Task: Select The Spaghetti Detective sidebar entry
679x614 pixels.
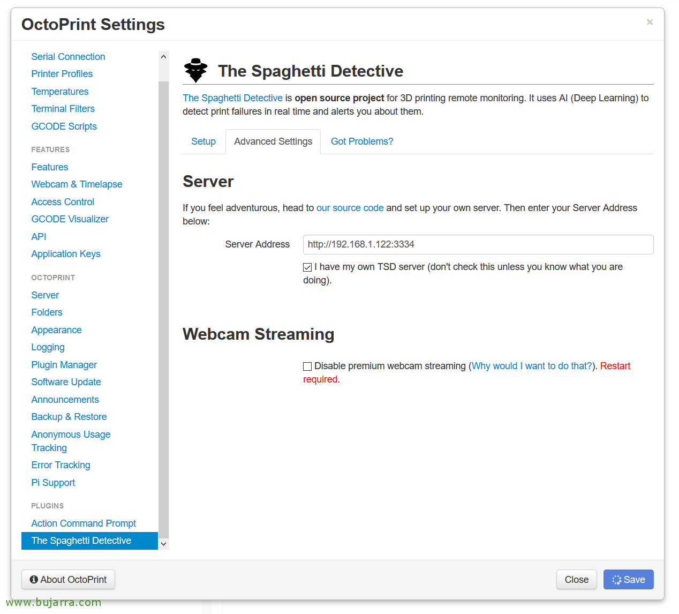Action: 89,541
